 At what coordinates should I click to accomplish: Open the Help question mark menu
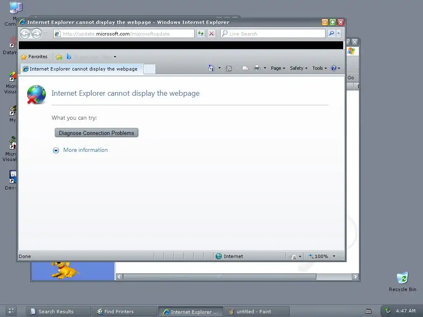coord(335,68)
